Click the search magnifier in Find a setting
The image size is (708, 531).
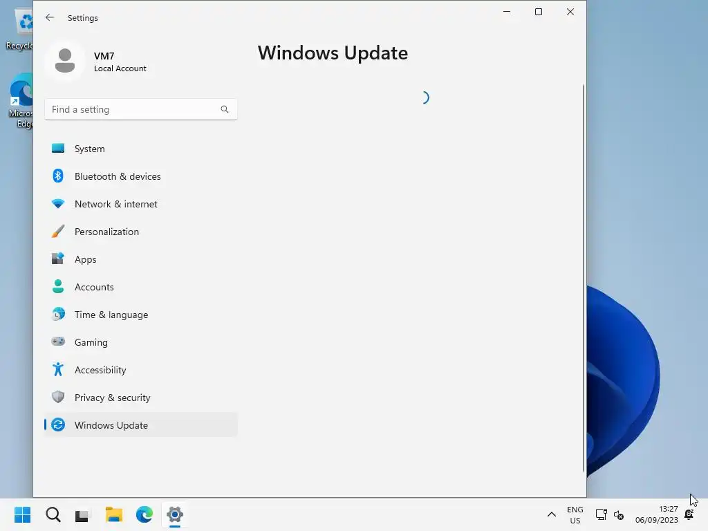[x=225, y=109]
